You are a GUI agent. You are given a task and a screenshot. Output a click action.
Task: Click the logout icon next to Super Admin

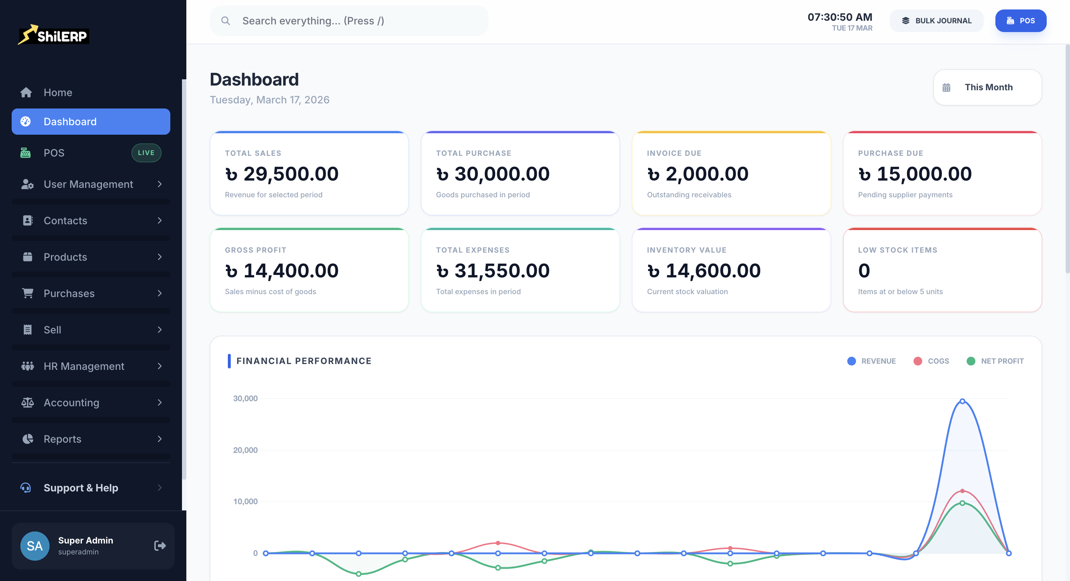[x=159, y=545]
